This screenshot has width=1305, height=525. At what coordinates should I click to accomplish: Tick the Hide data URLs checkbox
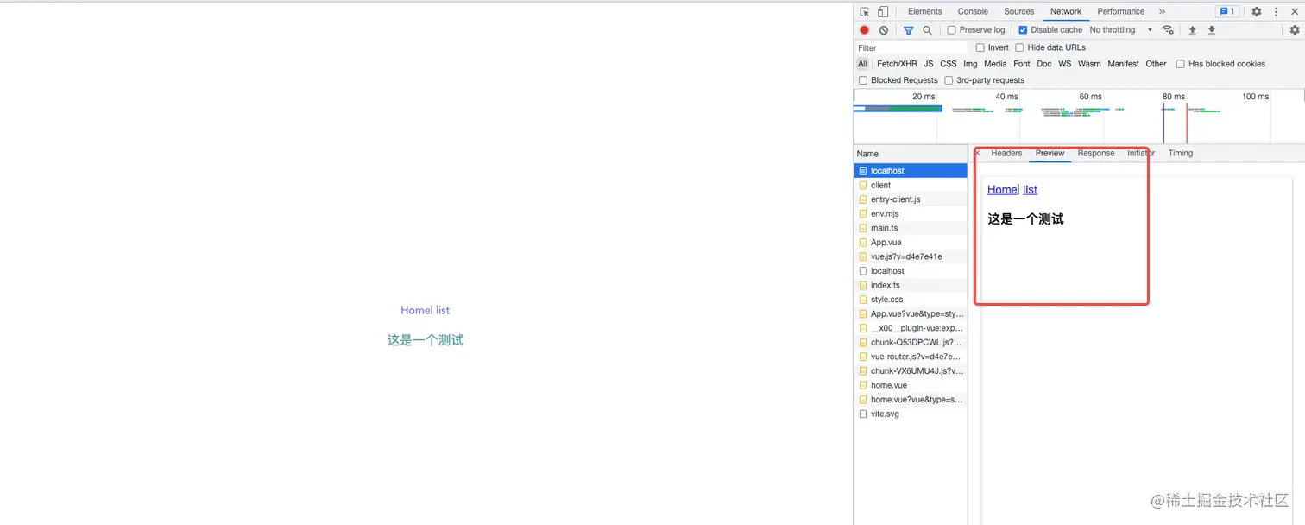(x=1019, y=47)
